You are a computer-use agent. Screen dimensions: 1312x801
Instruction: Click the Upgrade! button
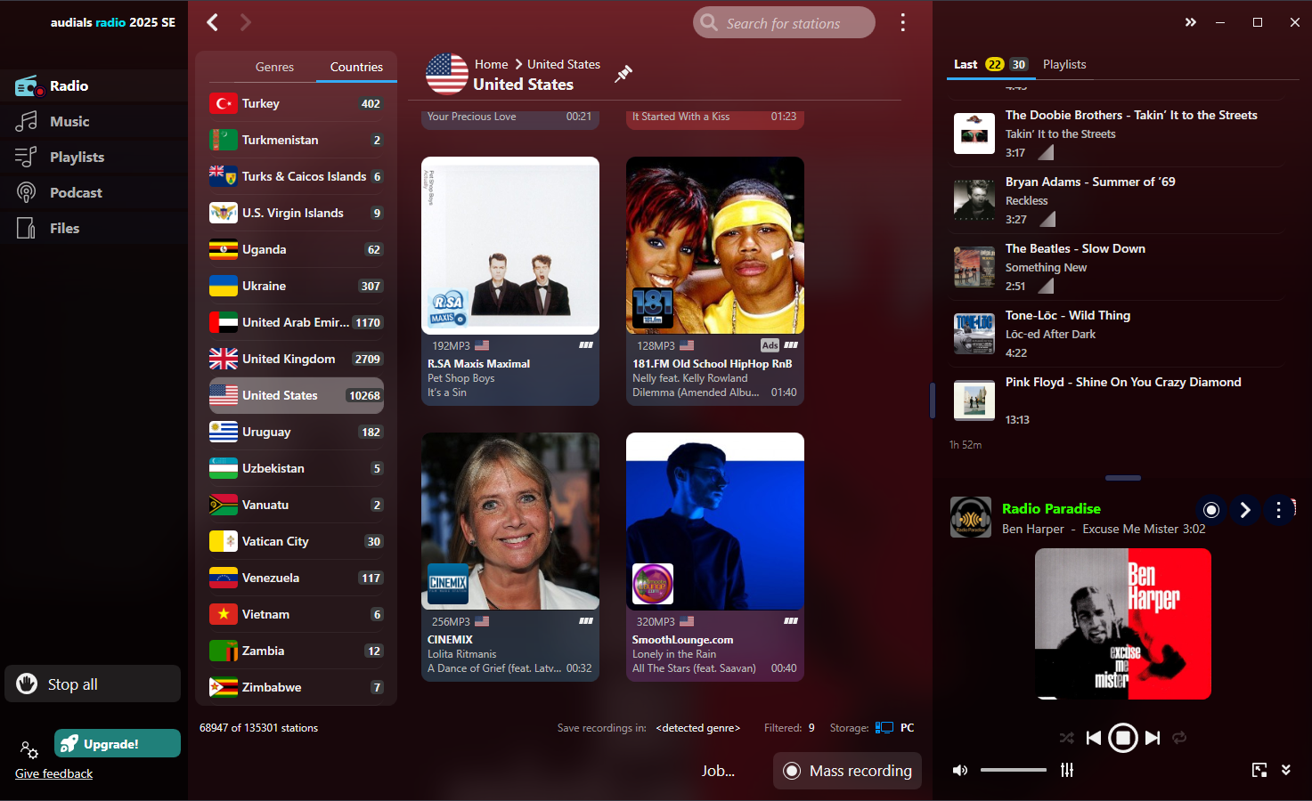118,743
